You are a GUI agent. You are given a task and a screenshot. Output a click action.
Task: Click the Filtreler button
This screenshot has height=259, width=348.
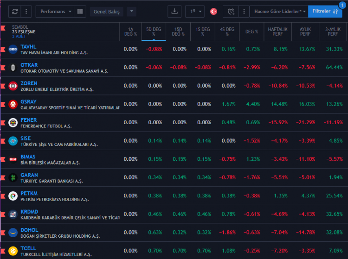tap(325, 11)
